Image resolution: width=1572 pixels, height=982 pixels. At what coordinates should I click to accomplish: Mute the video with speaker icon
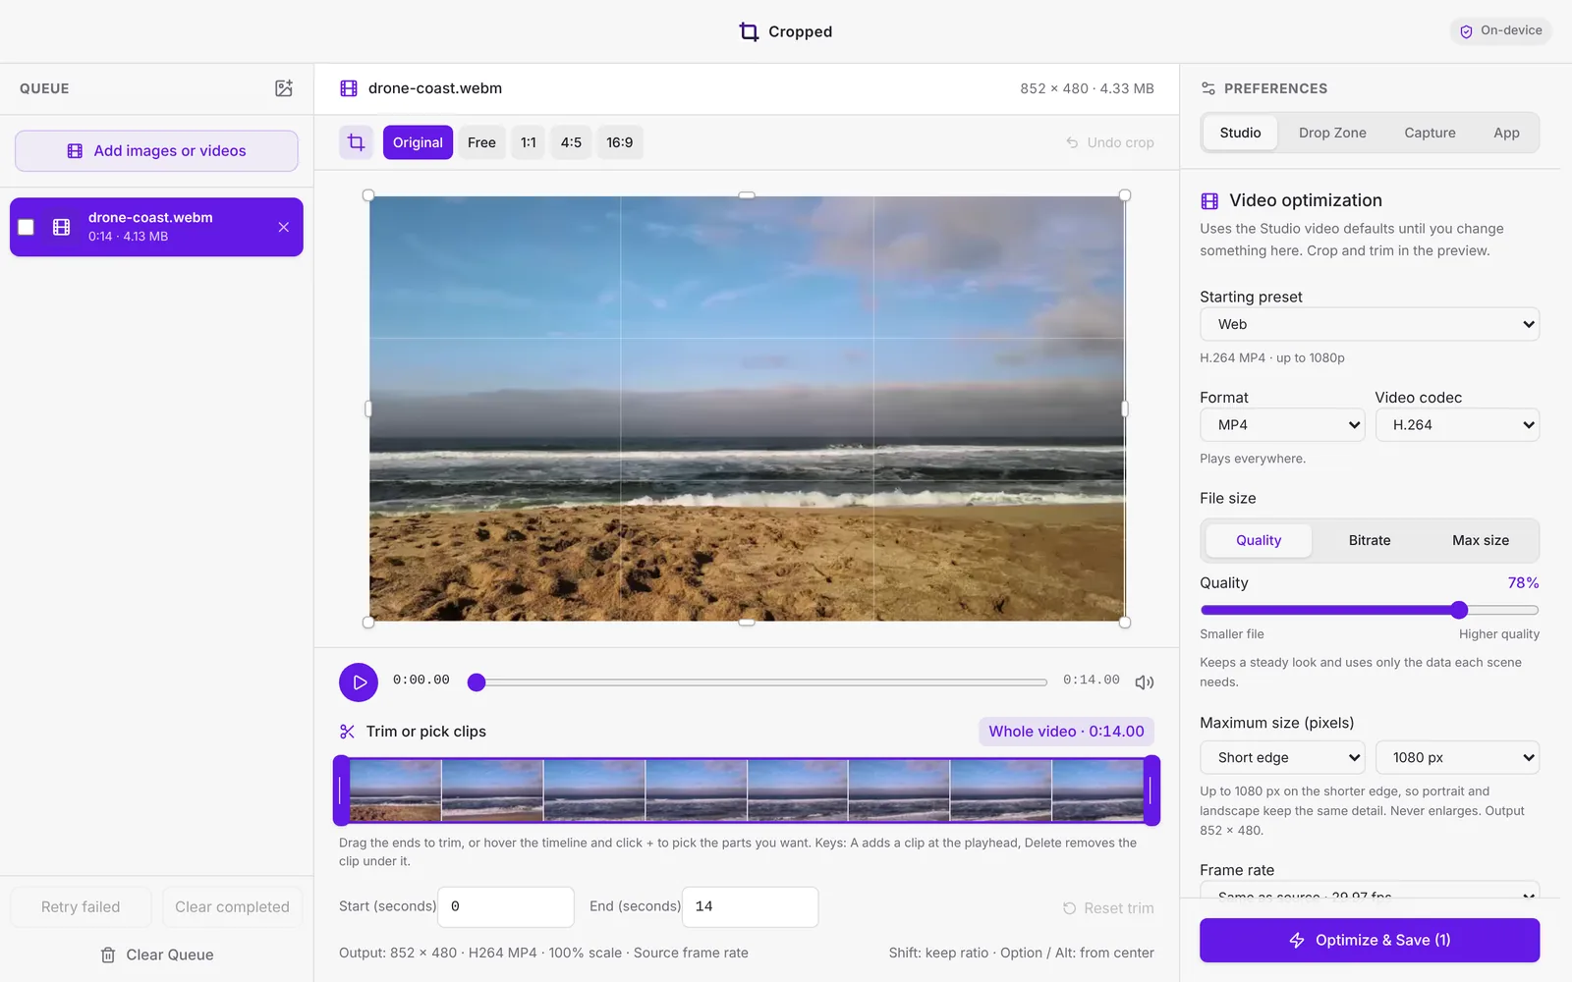click(x=1144, y=682)
